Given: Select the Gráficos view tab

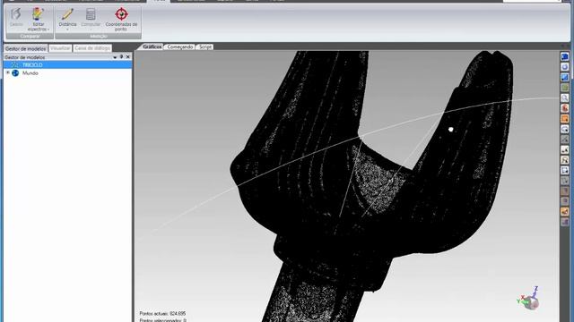Looking at the screenshot, I should click(152, 47).
